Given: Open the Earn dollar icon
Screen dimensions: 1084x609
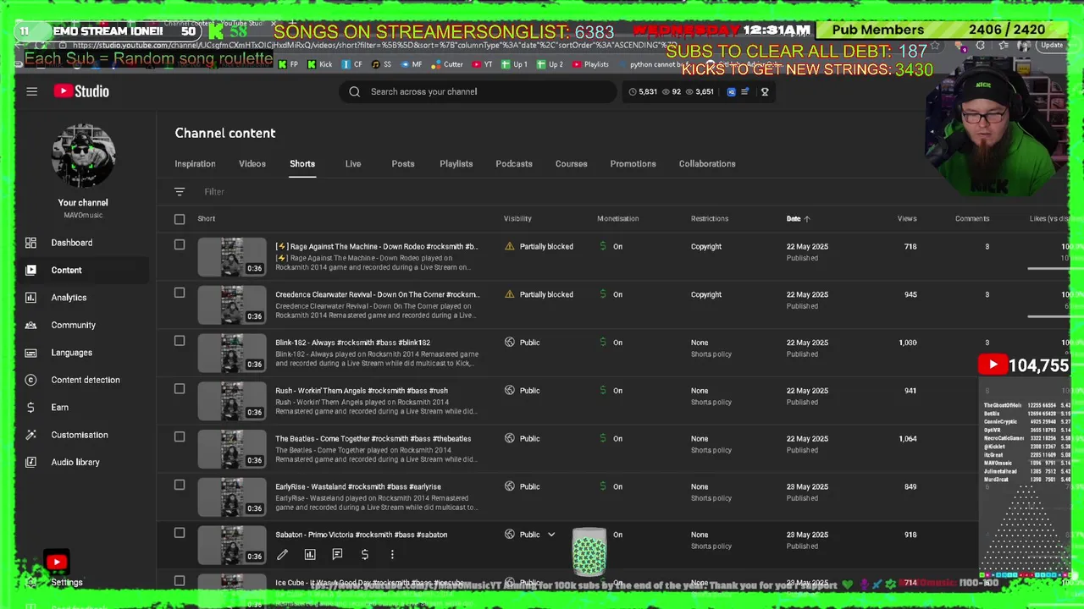Looking at the screenshot, I should (x=30, y=407).
